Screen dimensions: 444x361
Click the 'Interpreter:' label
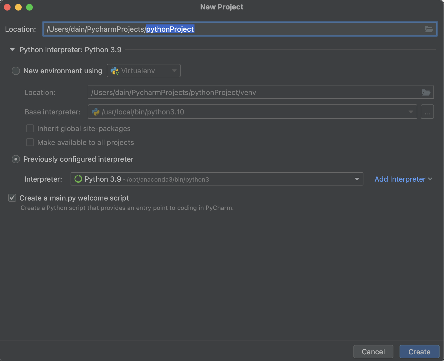[x=43, y=179]
